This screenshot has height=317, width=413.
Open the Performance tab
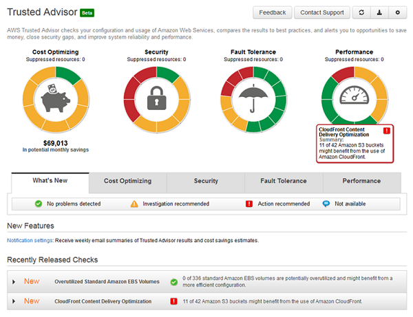(361, 183)
